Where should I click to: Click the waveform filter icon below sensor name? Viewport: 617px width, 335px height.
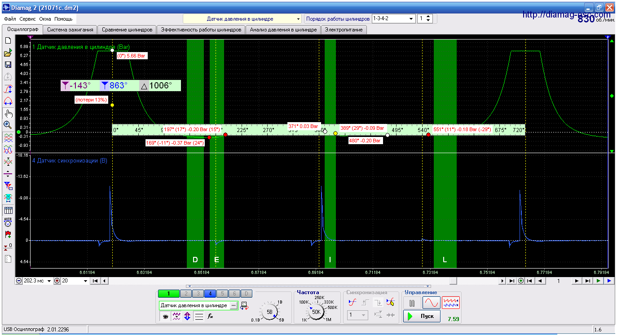[x=177, y=317]
